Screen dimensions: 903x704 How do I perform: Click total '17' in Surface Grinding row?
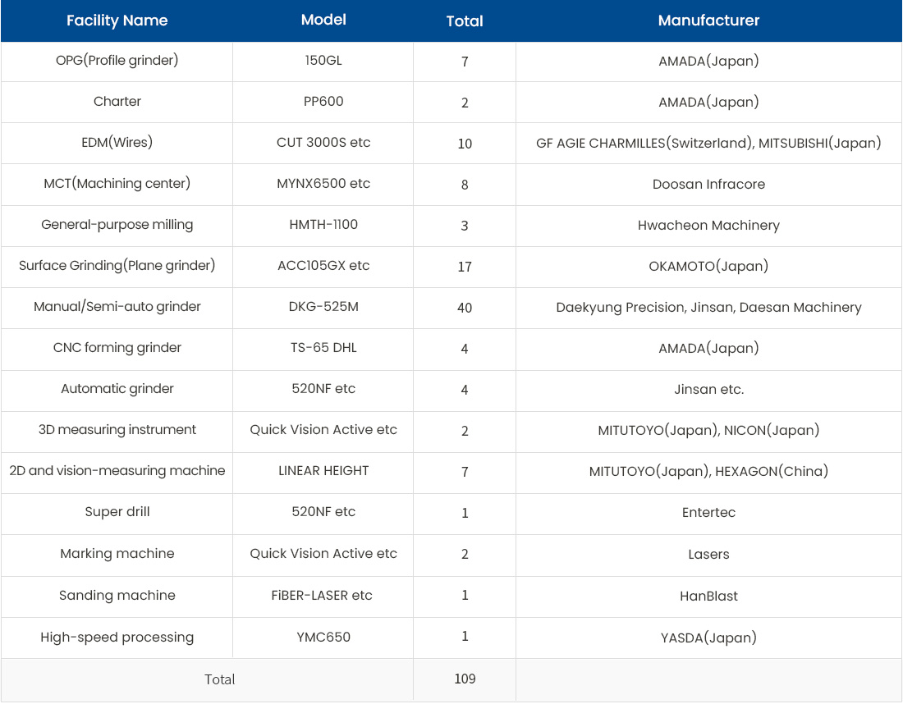point(465,267)
